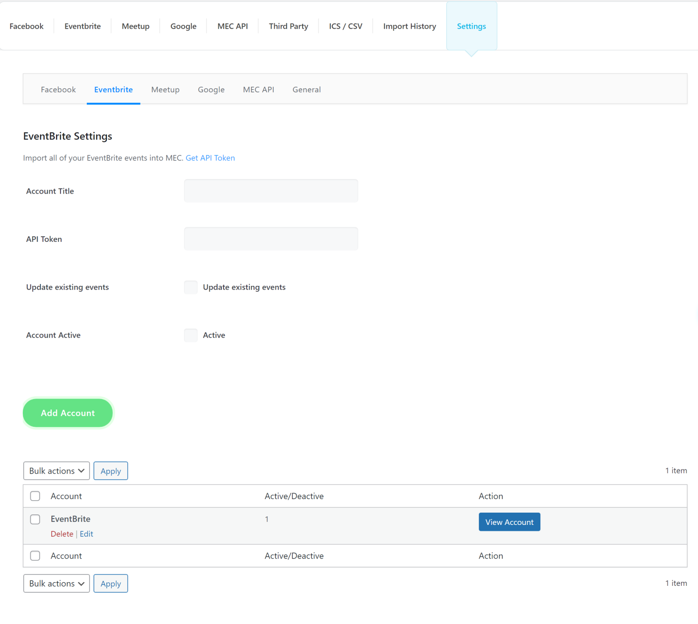Select the Meetup settings sub-tab

click(x=165, y=90)
